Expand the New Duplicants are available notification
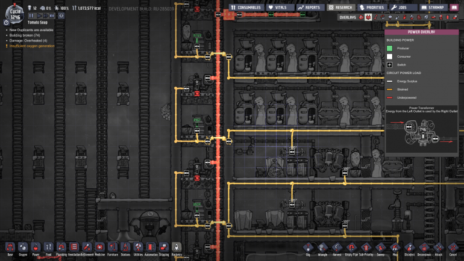Screen dimensions: 464x261 29,29
